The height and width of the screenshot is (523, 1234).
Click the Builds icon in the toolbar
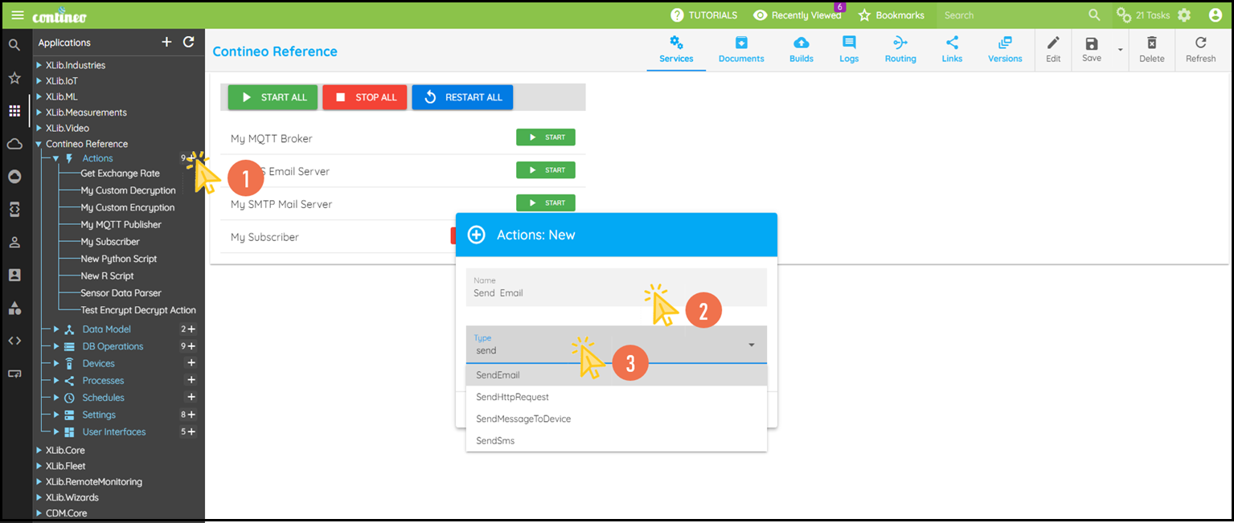click(x=801, y=47)
